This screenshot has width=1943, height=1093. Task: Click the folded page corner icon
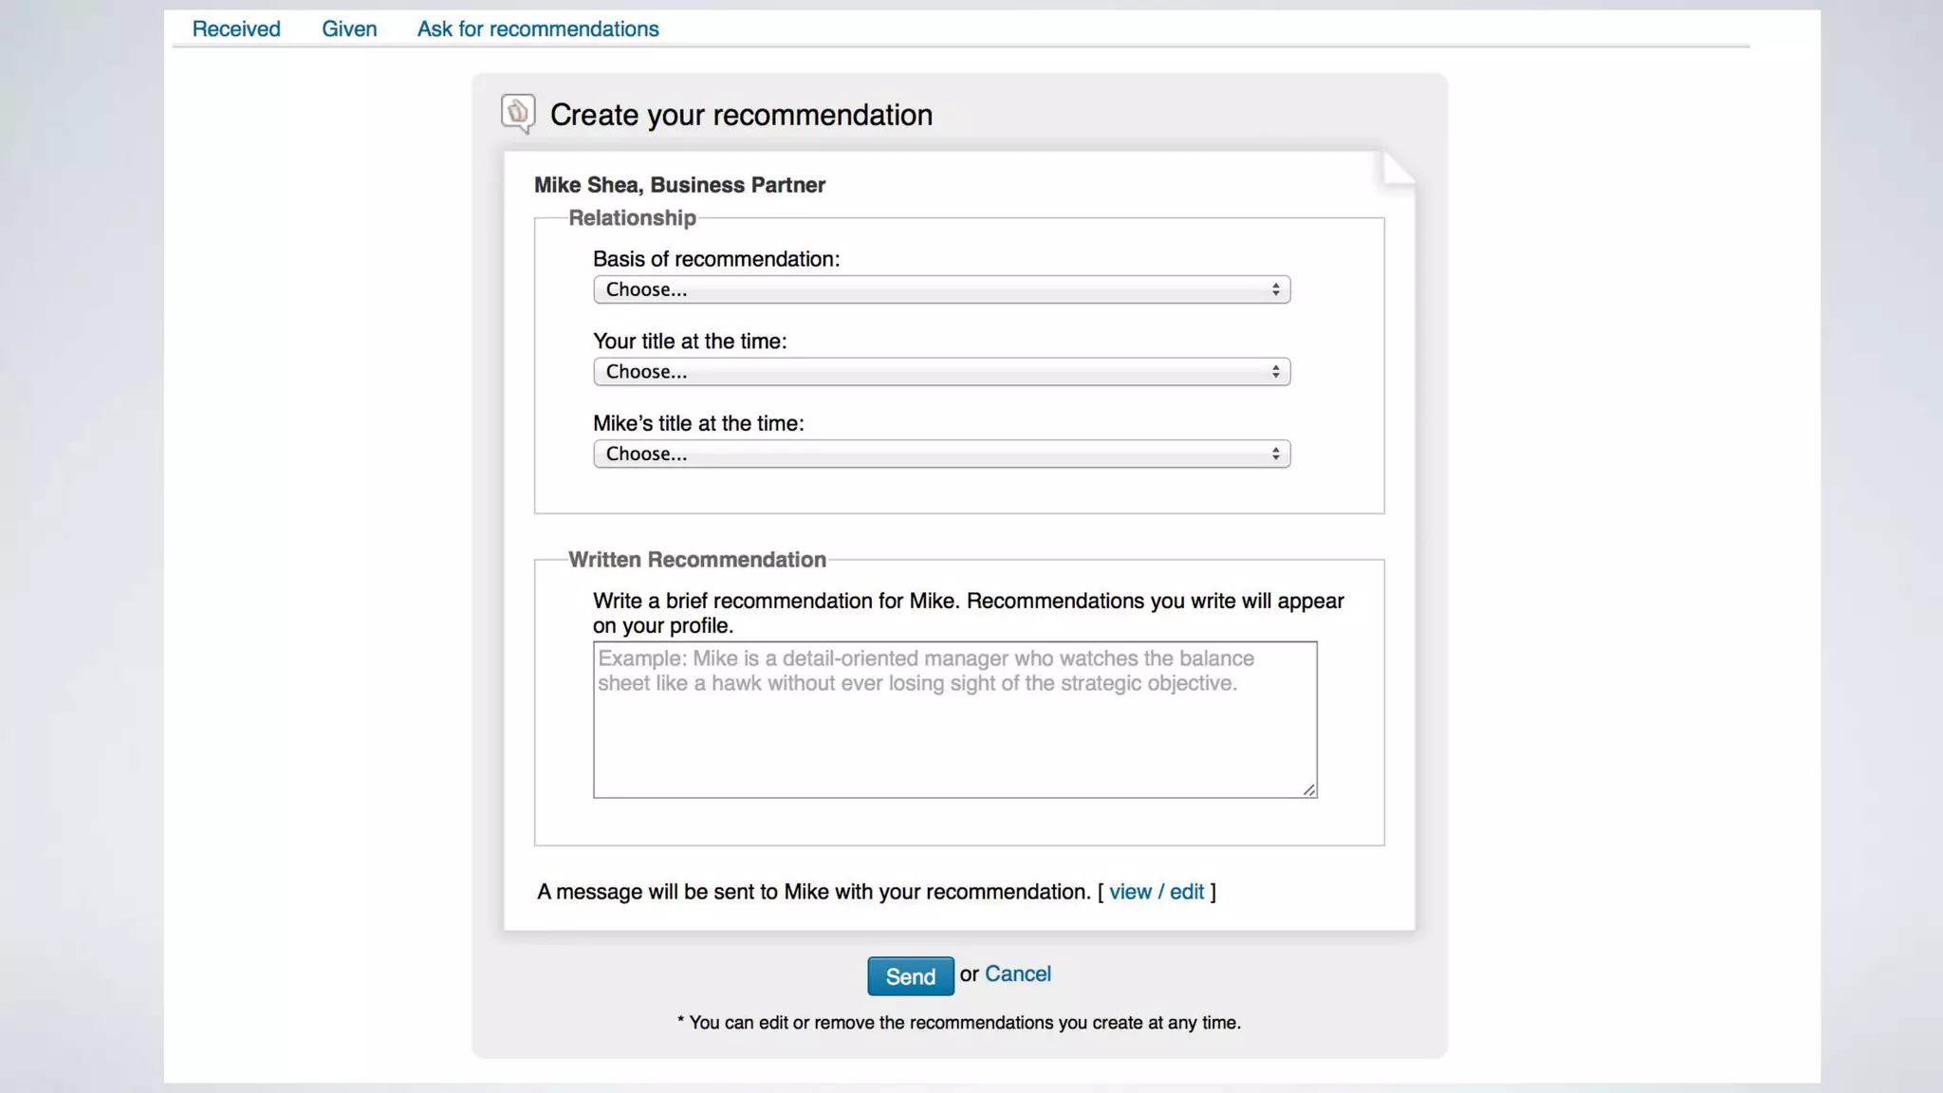click(1397, 169)
